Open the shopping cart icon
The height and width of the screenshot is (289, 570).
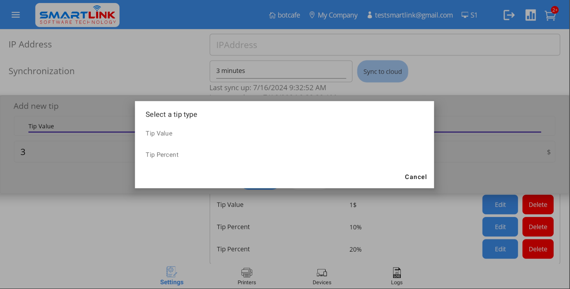tap(550, 15)
